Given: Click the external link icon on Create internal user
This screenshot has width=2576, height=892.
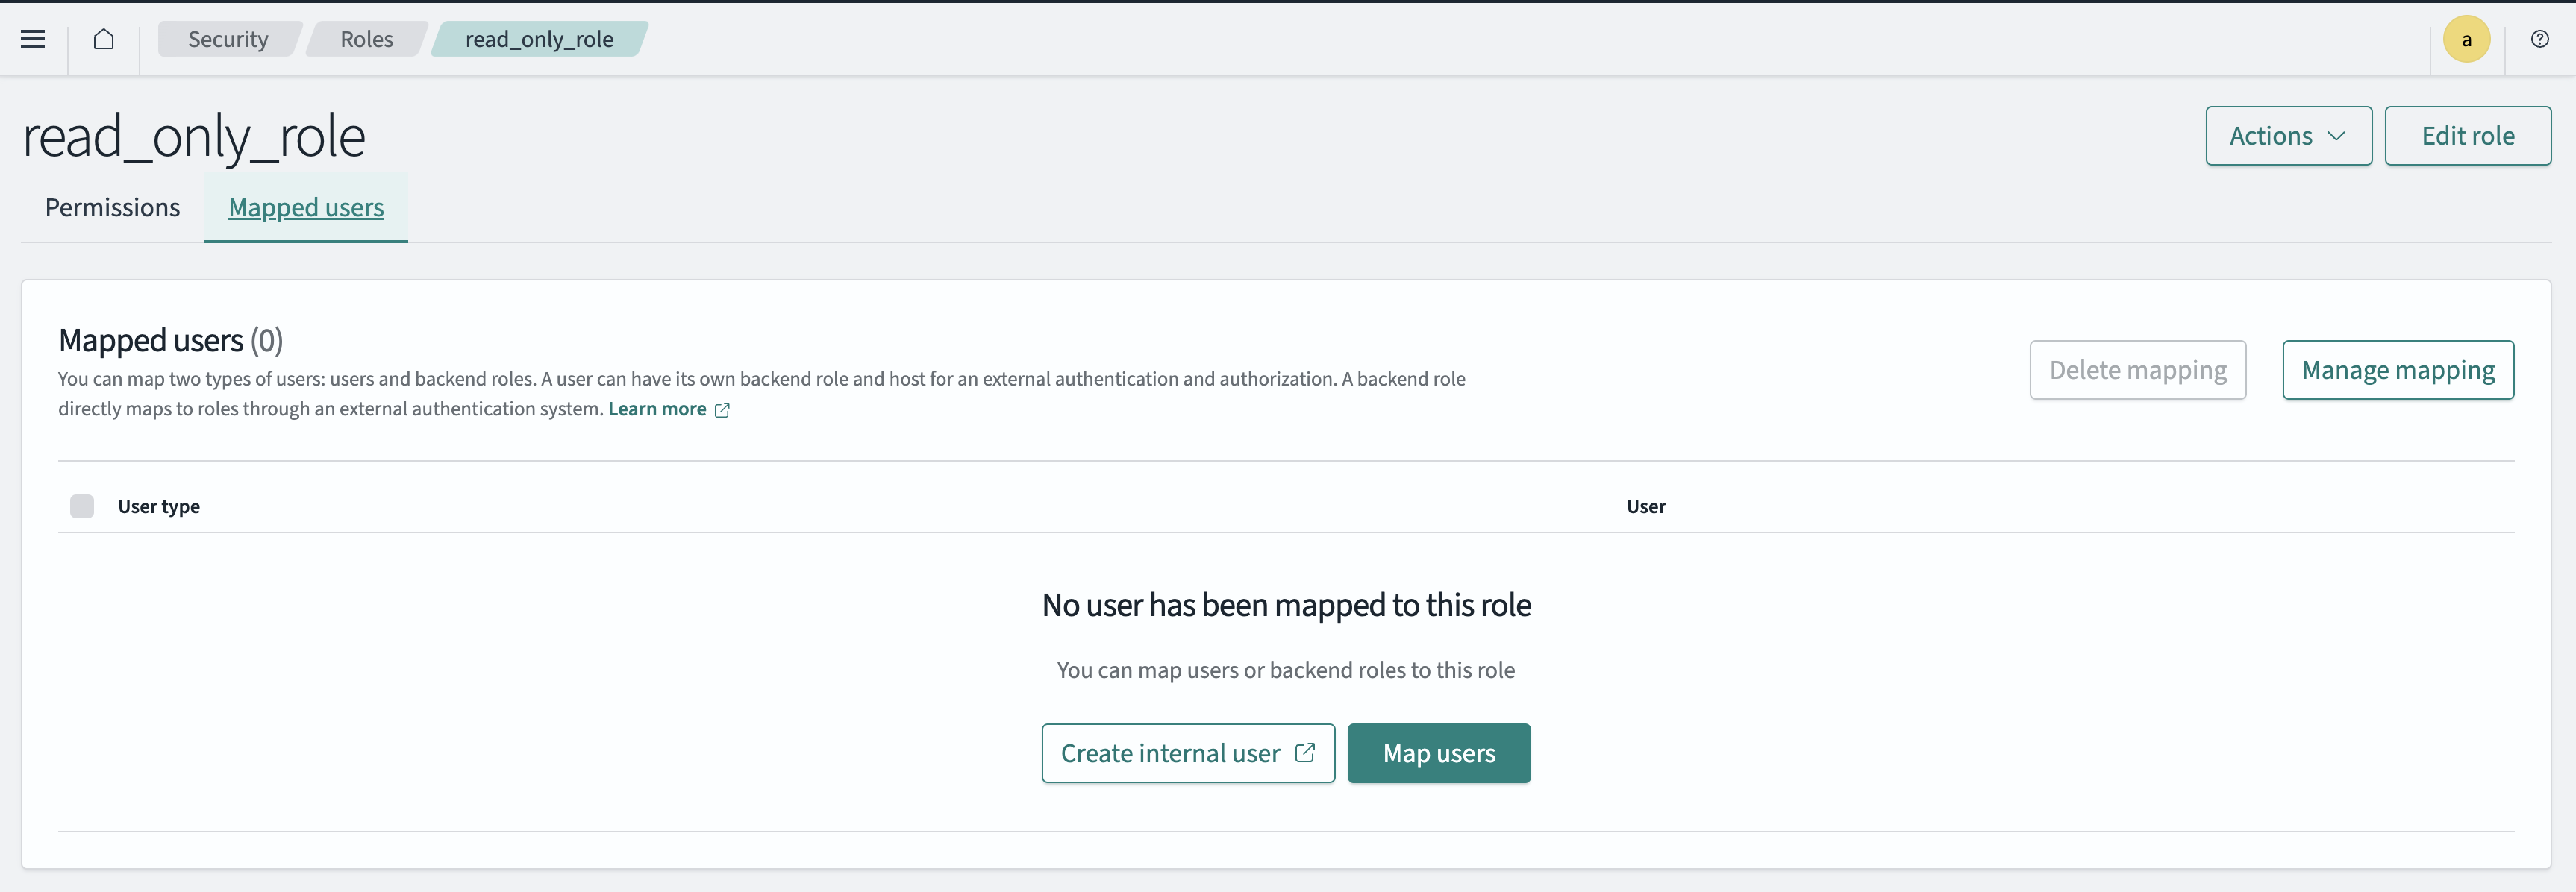Looking at the screenshot, I should point(1305,753).
